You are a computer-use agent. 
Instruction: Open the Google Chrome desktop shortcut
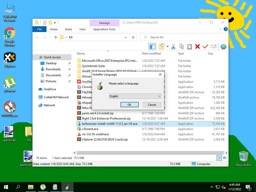10,37
